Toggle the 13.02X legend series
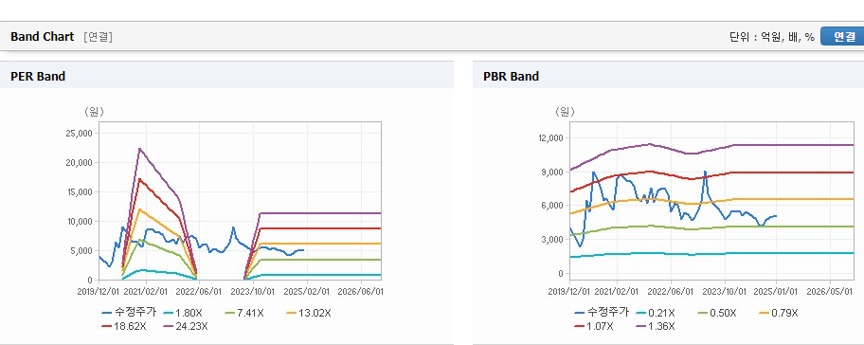This screenshot has height=345, width=864. tap(309, 313)
